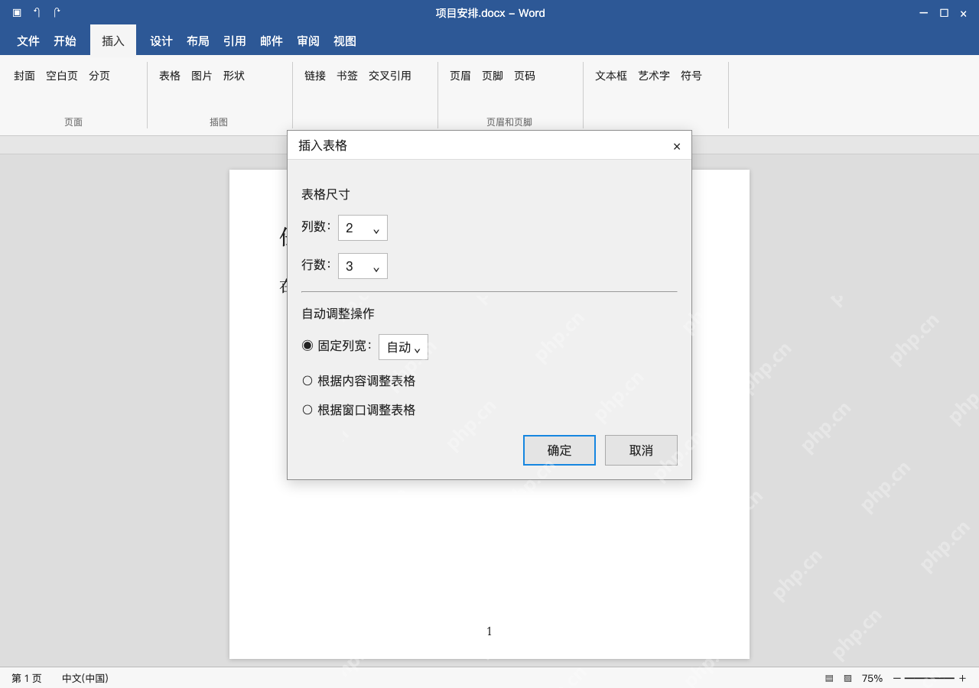Click the redo arrow icon
The width and height of the screenshot is (979, 688).
pyautogui.click(x=57, y=12)
